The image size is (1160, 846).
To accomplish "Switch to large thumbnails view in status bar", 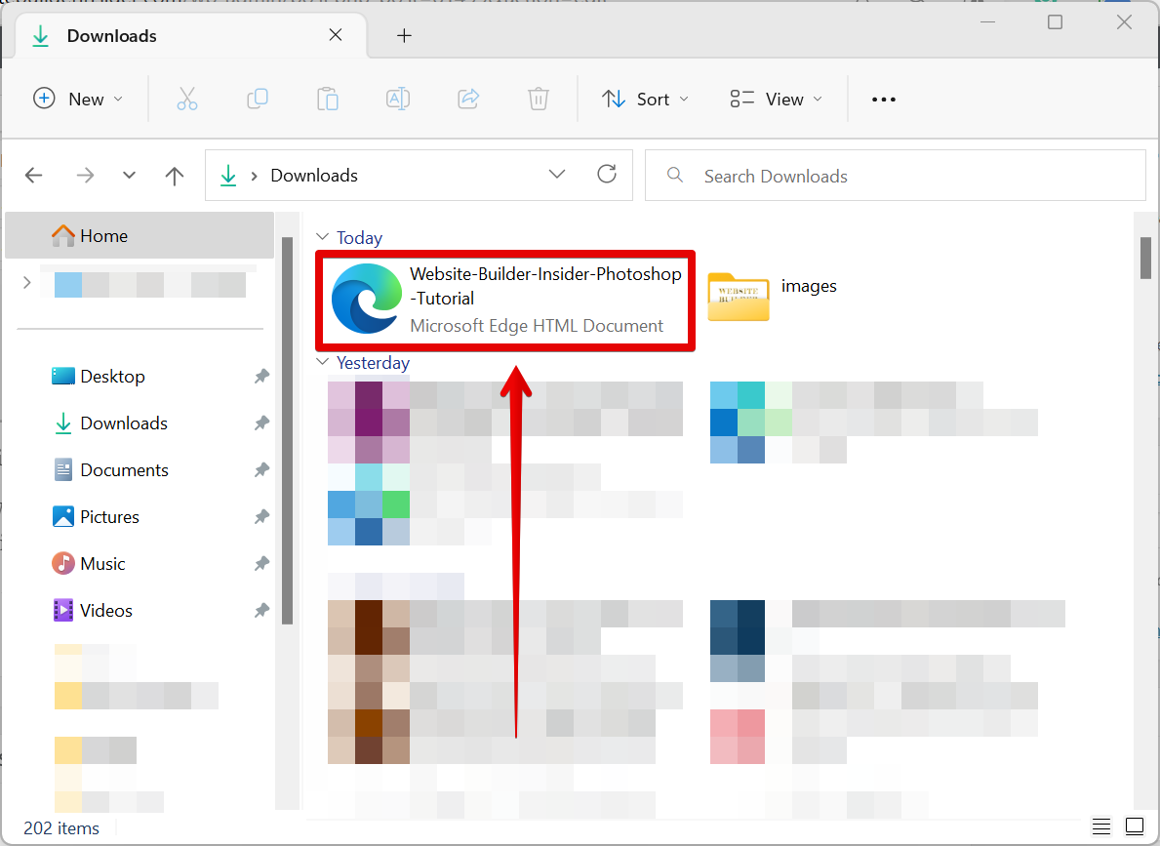I will pos(1134,826).
